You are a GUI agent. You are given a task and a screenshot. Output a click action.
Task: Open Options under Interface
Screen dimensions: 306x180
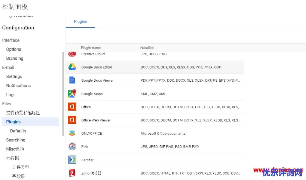(14, 49)
